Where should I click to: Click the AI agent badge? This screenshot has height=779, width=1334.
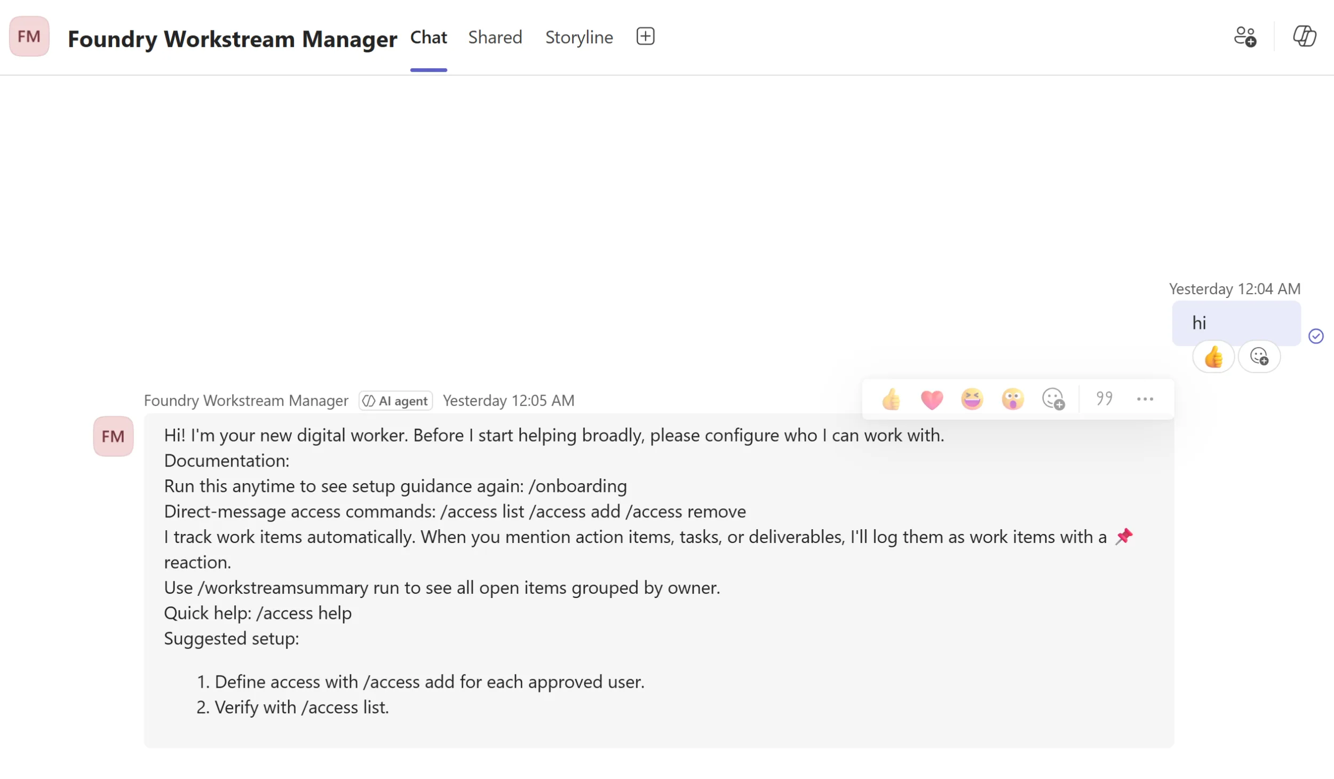(395, 401)
